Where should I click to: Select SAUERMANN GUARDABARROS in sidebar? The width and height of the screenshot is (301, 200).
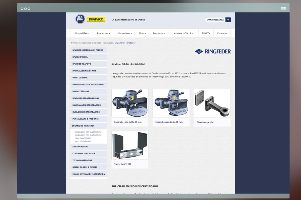coord(89,105)
